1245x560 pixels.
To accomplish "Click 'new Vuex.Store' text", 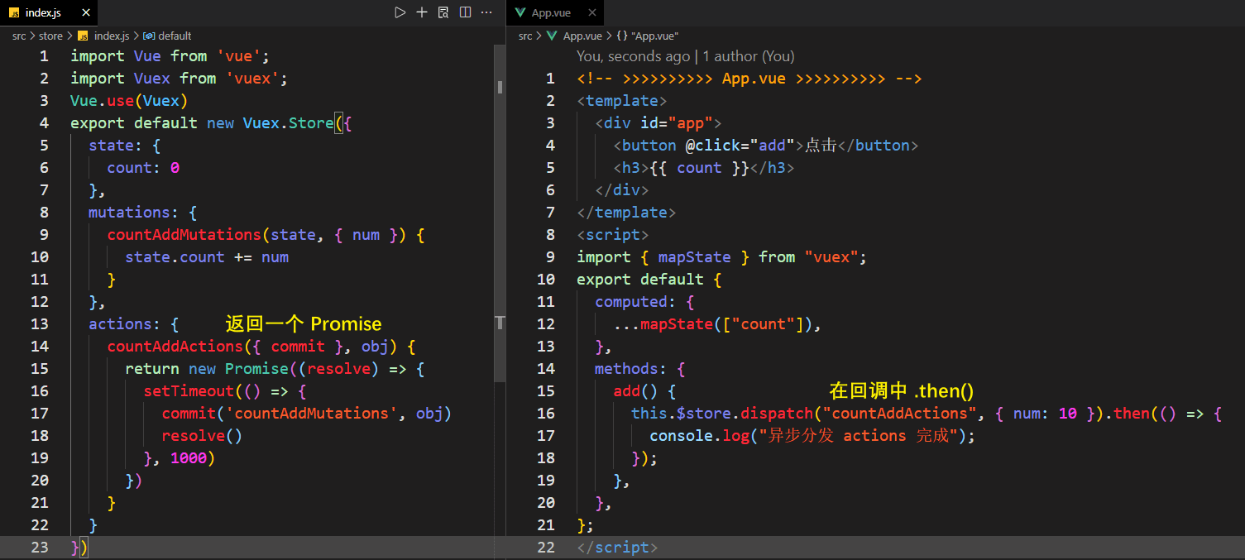I will 270,122.
